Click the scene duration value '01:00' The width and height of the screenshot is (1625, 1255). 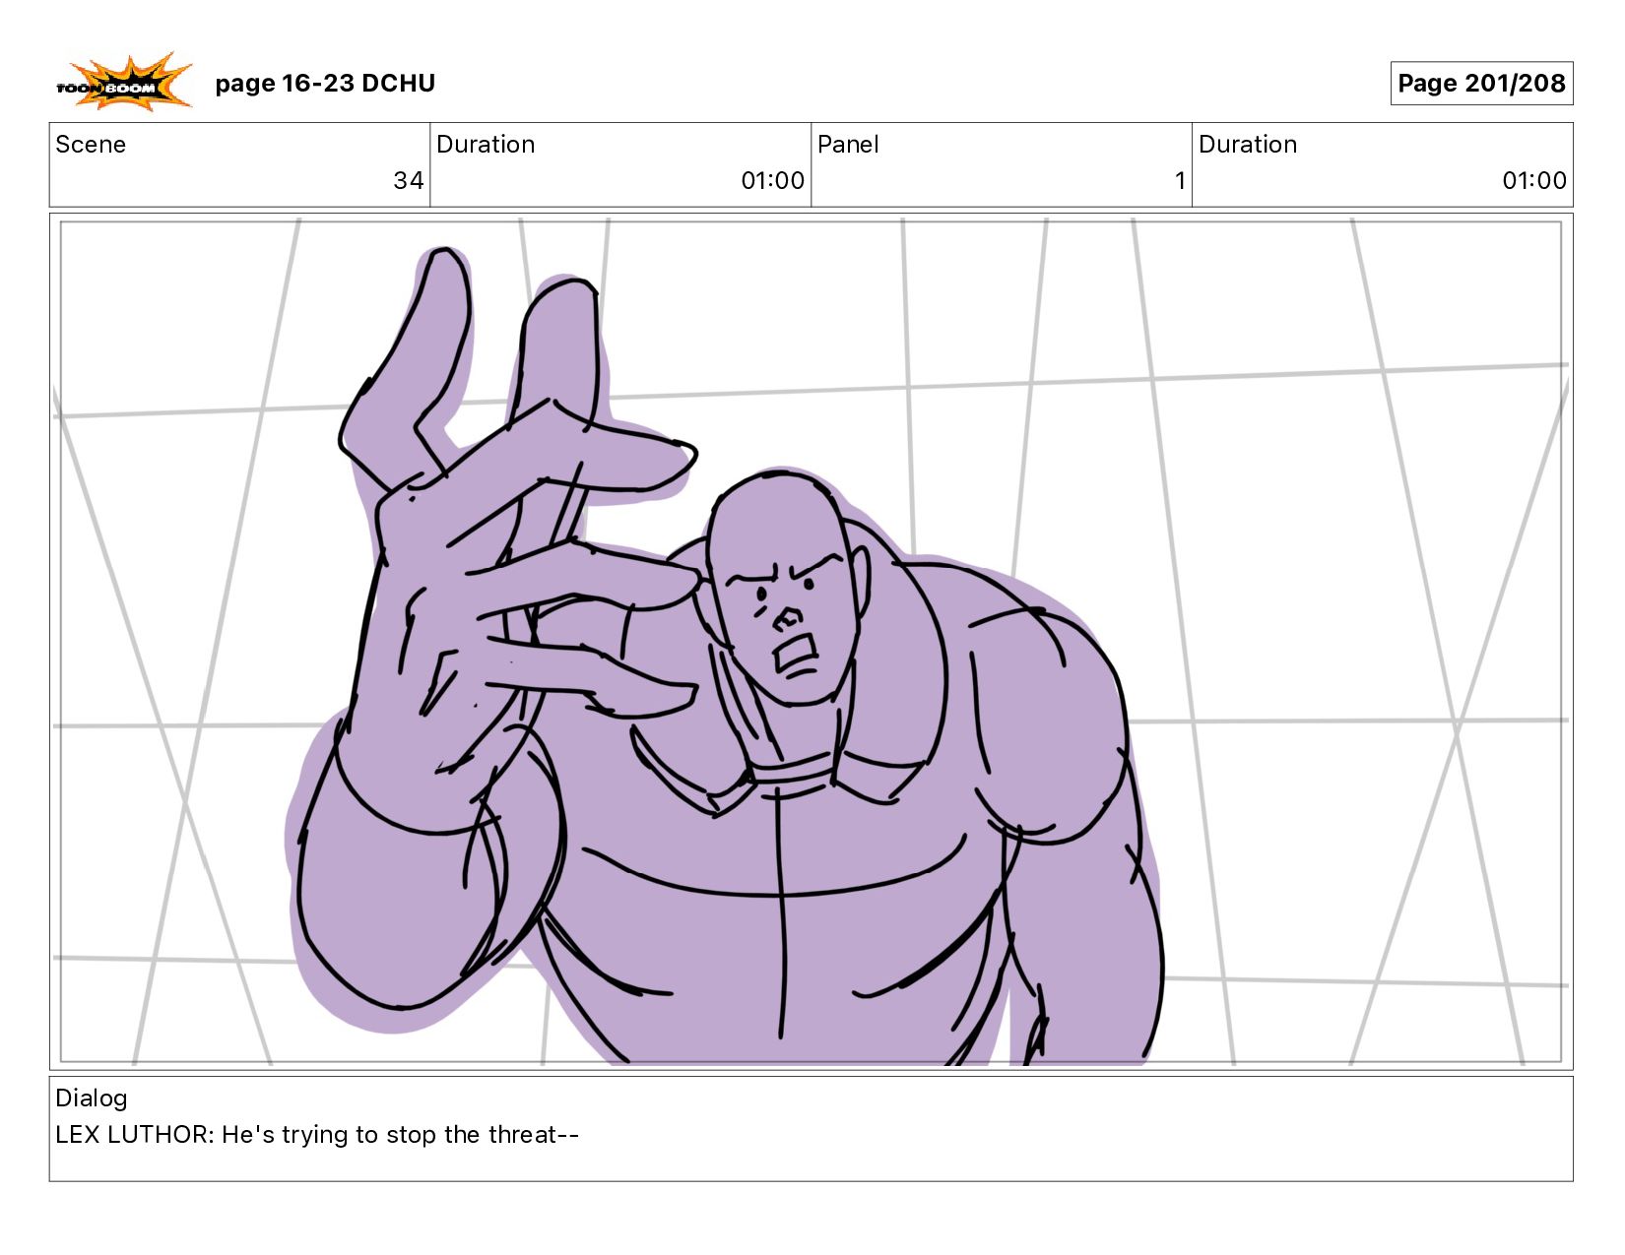(x=772, y=181)
